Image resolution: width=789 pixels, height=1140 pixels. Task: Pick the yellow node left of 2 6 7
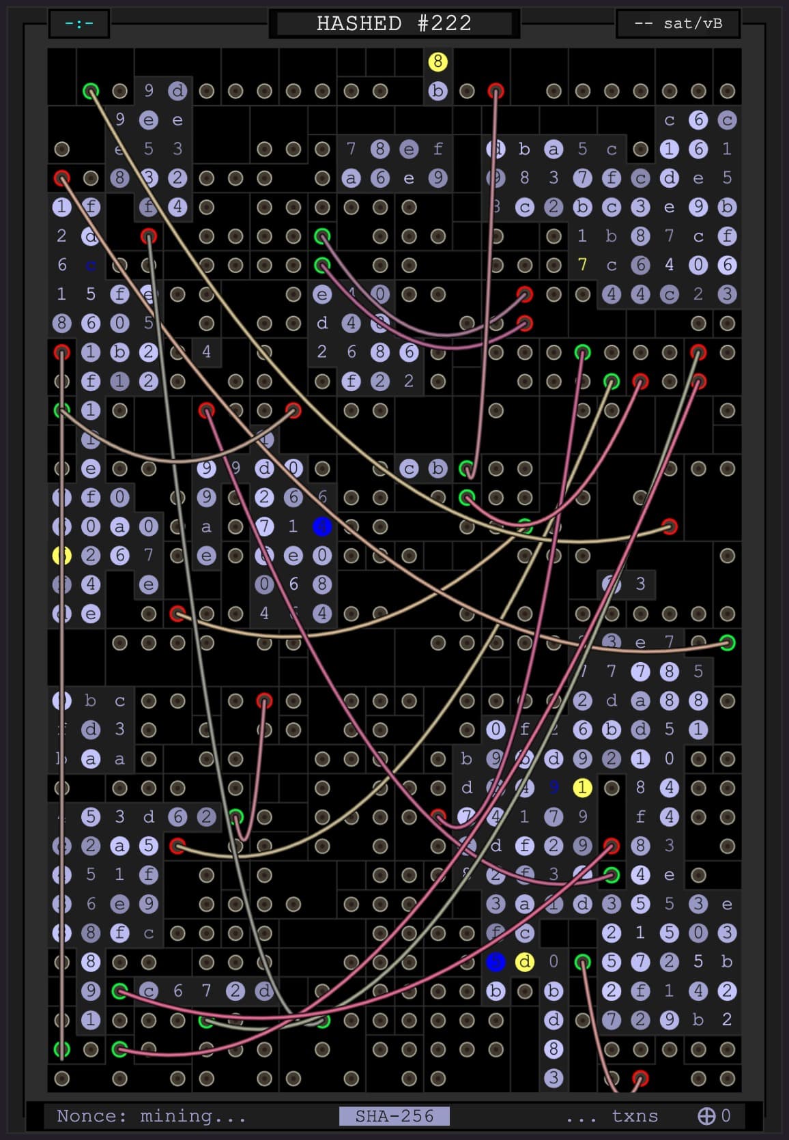pos(61,556)
